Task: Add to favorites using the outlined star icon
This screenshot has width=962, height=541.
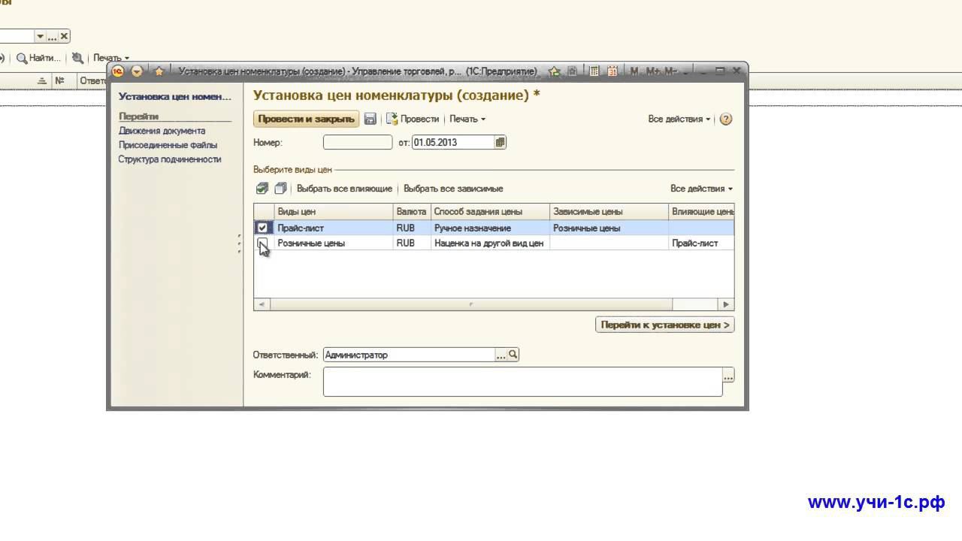Action: pos(555,71)
